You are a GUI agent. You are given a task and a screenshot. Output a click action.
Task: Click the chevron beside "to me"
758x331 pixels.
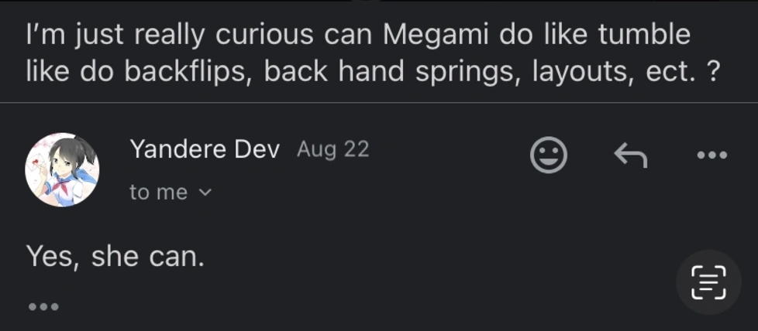[205, 193]
